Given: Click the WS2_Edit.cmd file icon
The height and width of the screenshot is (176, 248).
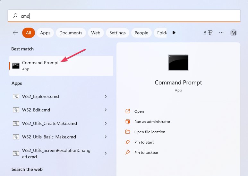Looking at the screenshot, I should pos(16,110).
